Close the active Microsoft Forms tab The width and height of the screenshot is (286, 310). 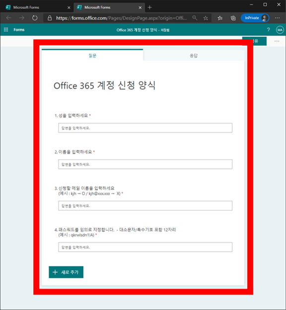tap(140, 7)
